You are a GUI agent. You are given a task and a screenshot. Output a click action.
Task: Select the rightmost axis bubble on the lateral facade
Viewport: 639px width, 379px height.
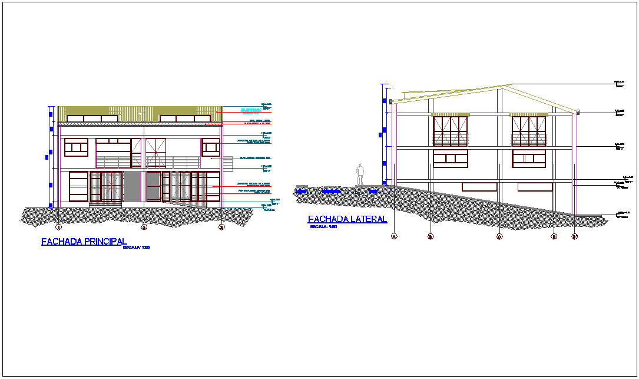574,236
